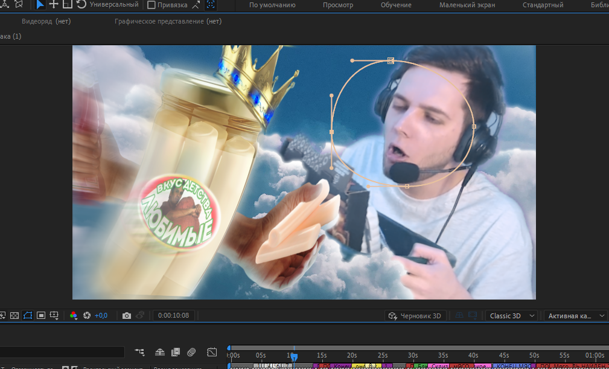
Task: Open the composition mini-flowchart icon
Action: [139, 352]
